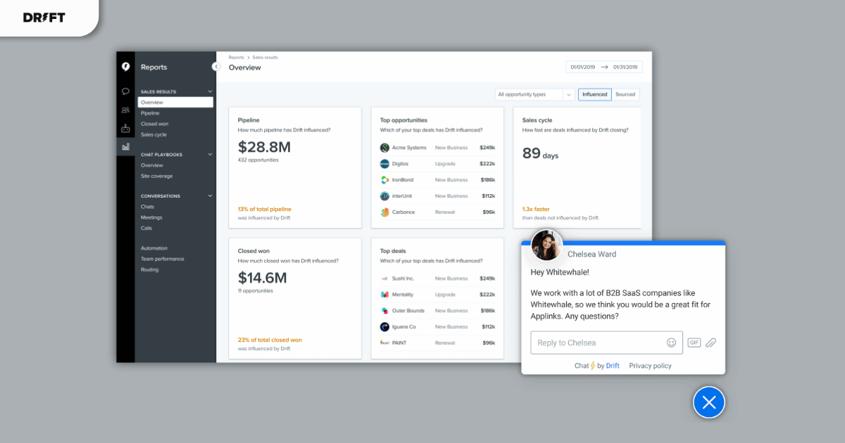
Task: Open the All opportunity types dropdown
Action: point(535,94)
